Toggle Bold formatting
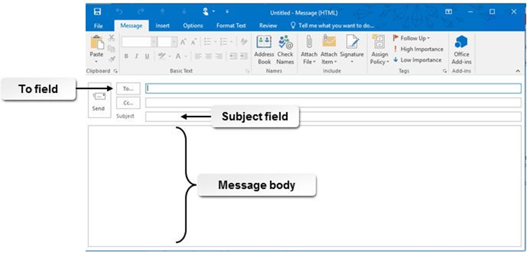The height and width of the screenshot is (253, 530). [x=126, y=56]
